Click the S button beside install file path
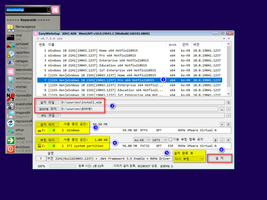Screen dimensions: 267x200 228,103
